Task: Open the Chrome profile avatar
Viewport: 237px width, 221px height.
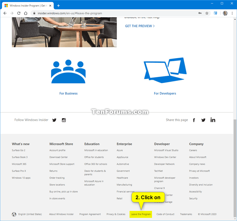Action: pos(225,13)
